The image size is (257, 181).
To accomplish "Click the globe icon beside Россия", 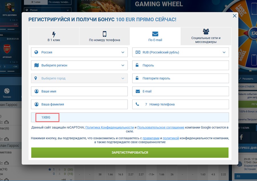I will [36, 52].
